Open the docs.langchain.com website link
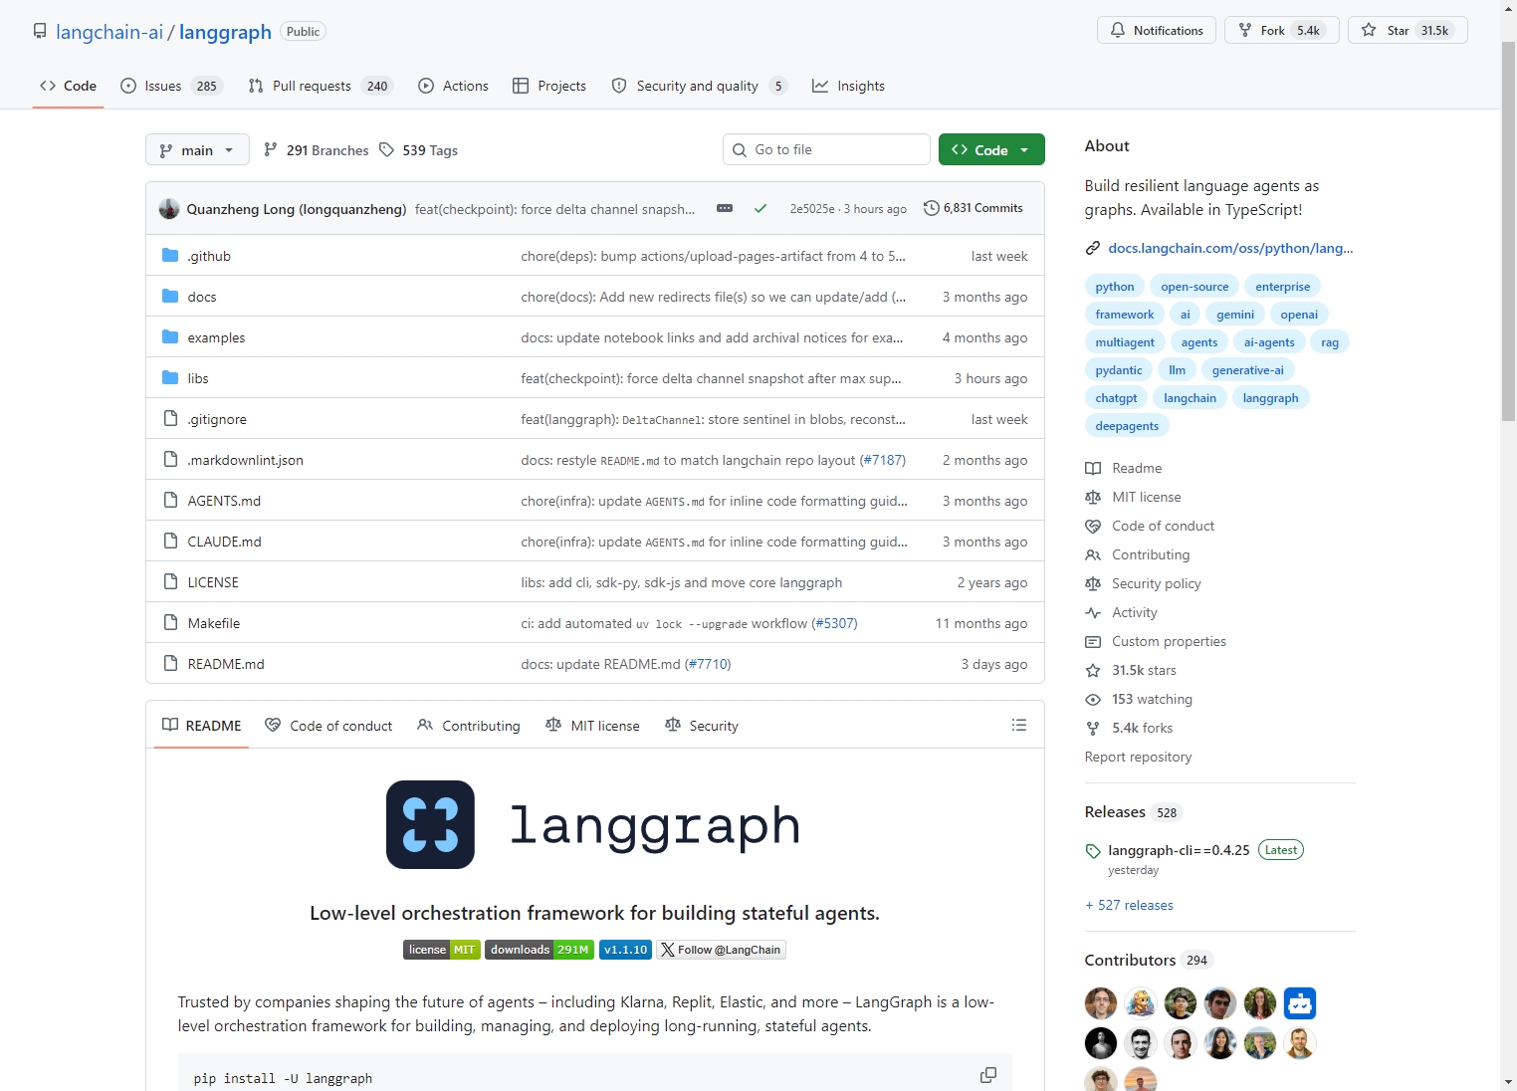Viewport: 1517px width, 1091px height. click(1230, 248)
